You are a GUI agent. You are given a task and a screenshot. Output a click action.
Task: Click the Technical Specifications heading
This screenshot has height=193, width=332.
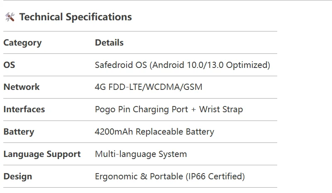pyautogui.click(x=75, y=17)
